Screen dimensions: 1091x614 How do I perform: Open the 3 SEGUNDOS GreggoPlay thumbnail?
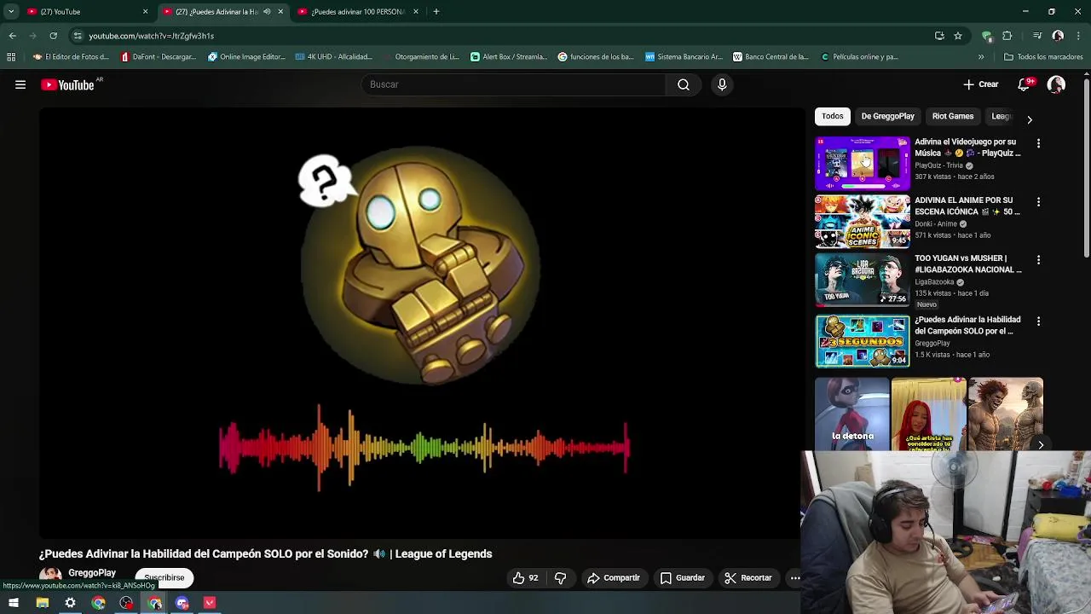[863, 341]
